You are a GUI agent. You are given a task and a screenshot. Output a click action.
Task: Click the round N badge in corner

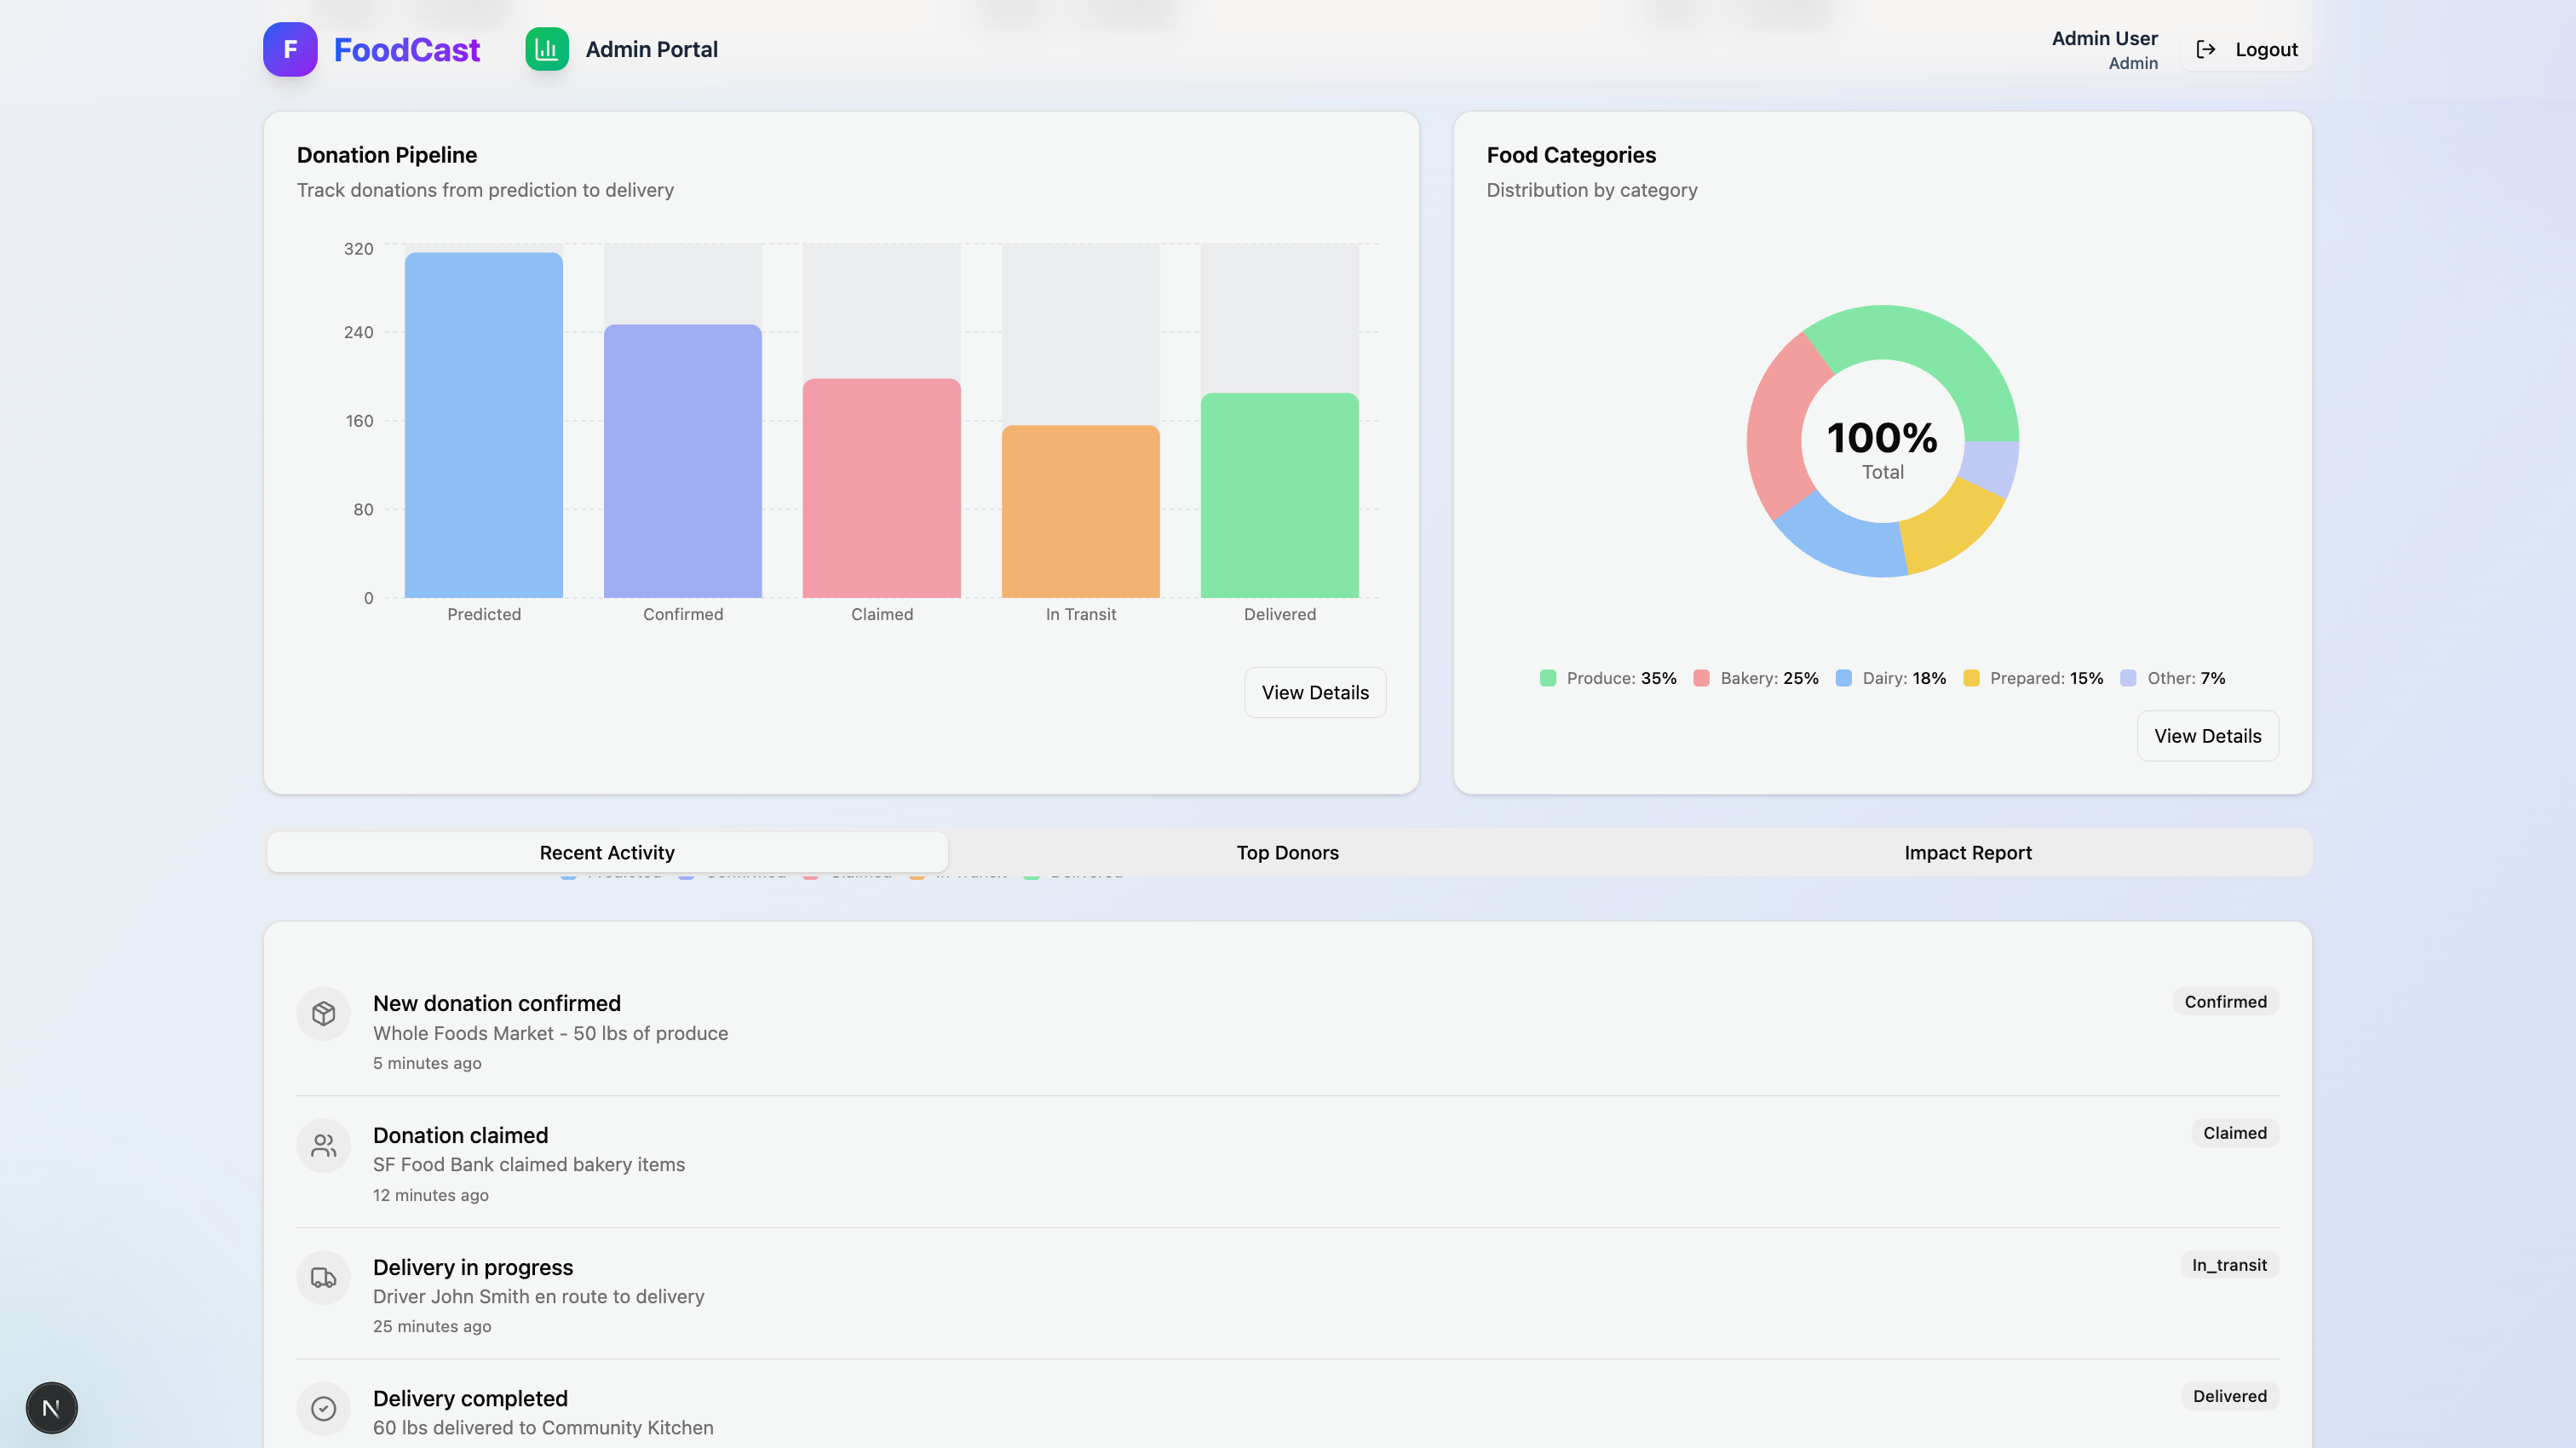[x=51, y=1407]
